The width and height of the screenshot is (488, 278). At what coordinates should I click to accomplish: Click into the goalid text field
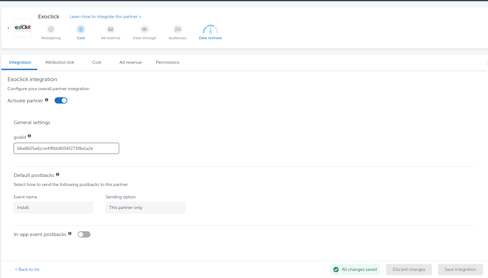click(x=66, y=148)
